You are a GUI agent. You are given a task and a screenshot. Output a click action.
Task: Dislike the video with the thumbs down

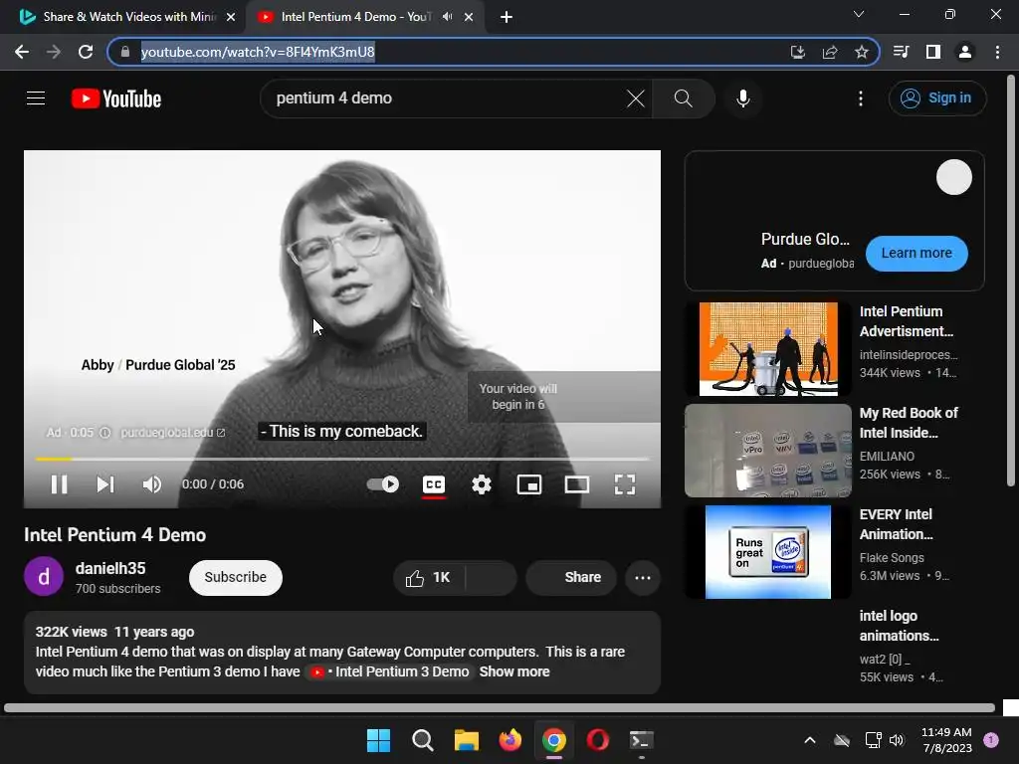[x=492, y=578]
